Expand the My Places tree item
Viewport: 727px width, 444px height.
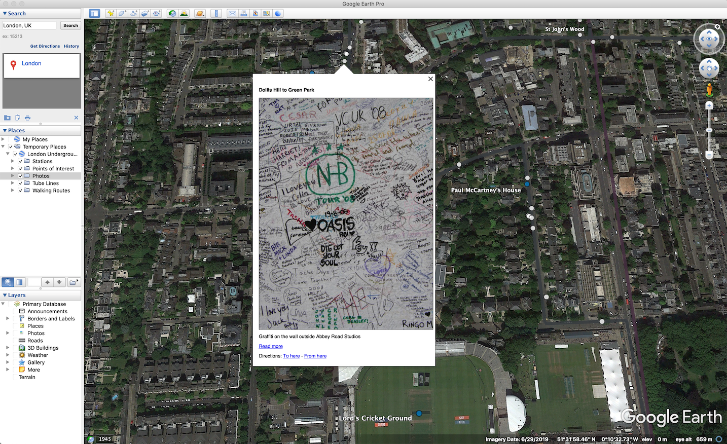click(x=3, y=139)
